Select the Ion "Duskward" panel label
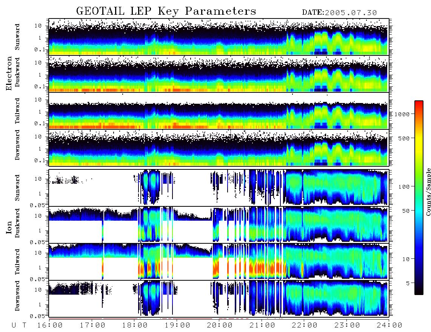Viewport: 431px width, 332px height. pos(17,223)
